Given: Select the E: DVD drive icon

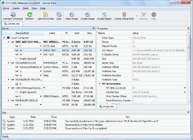Looking at the screenshot, I should (x=17, y=84).
